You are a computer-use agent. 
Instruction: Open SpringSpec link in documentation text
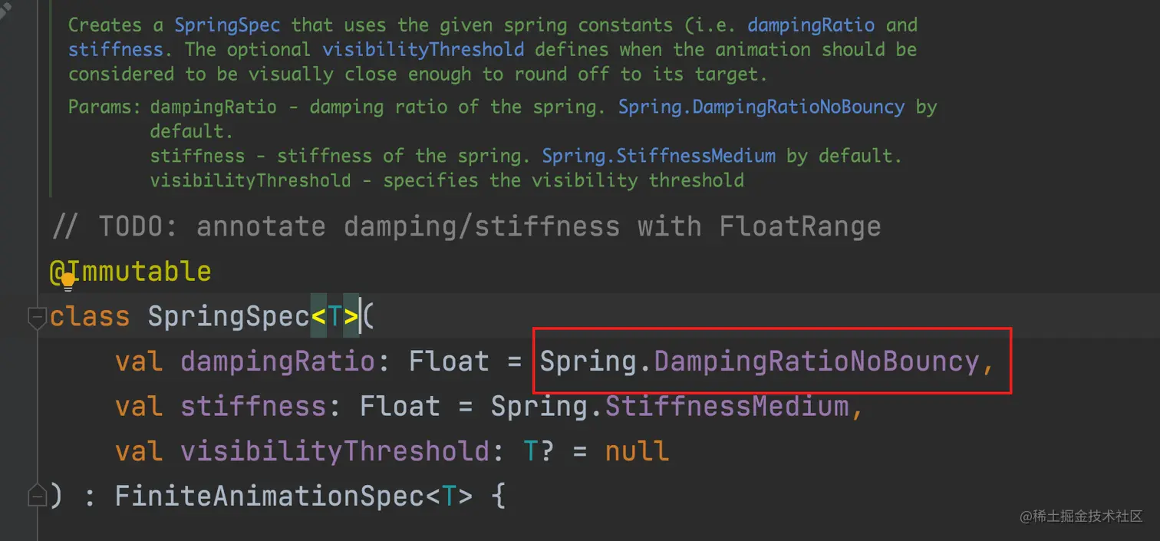226,25
